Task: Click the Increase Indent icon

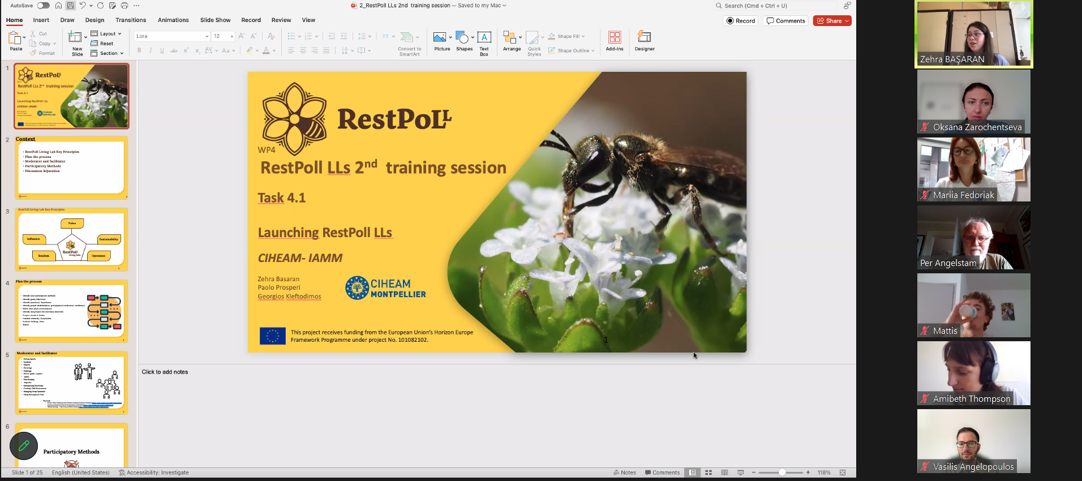Action: click(x=344, y=36)
